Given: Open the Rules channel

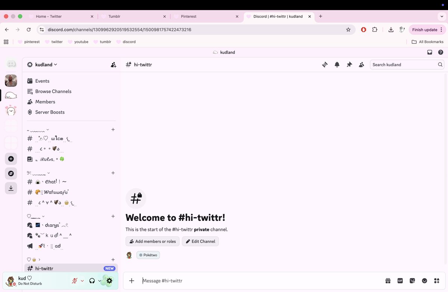Looking at the screenshot, I should pyautogui.click(x=71, y=159).
